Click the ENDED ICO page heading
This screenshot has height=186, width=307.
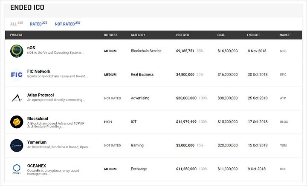pyautogui.click(x=27, y=7)
